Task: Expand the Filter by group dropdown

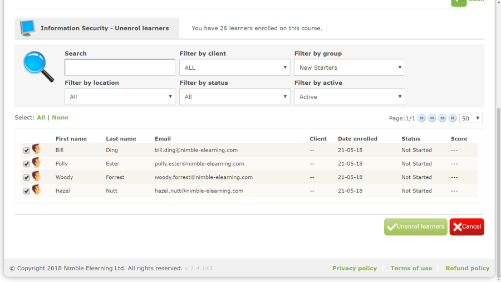Action: click(x=349, y=67)
